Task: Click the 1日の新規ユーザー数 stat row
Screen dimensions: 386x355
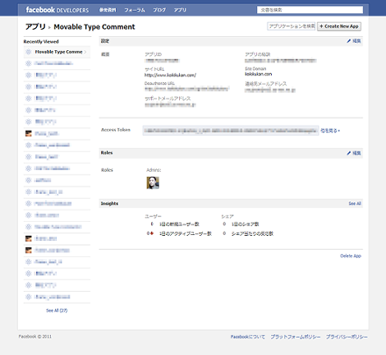Action: [x=175, y=224]
